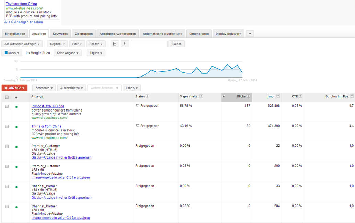Sort table by the CTR column header

coord(295,96)
